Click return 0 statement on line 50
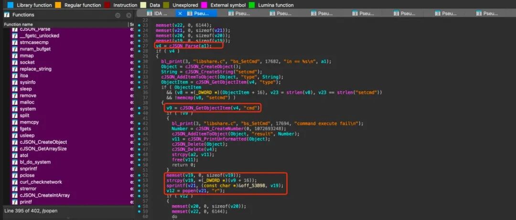This screenshot has width=516, height=220. [x=183, y=165]
